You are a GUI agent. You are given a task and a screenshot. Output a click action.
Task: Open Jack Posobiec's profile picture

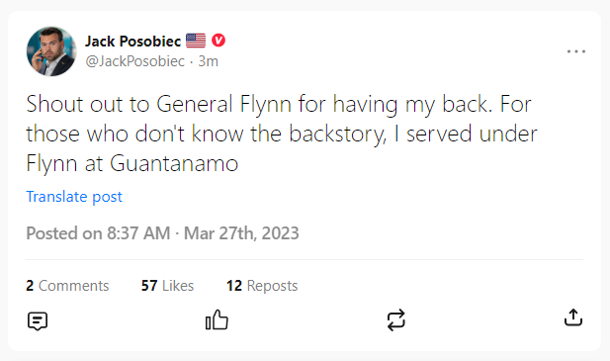(x=51, y=51)
